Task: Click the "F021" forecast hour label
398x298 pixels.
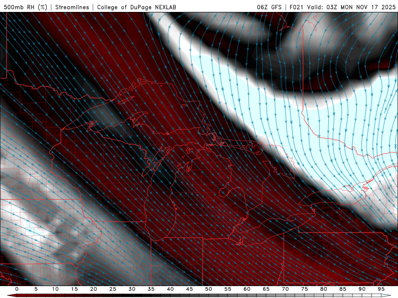Action: pyautogui.click(x=296, y=7)
